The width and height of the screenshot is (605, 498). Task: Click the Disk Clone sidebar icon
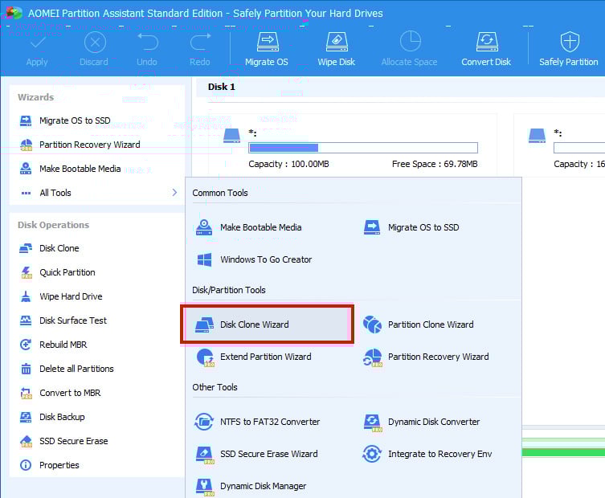coord(26,248)
